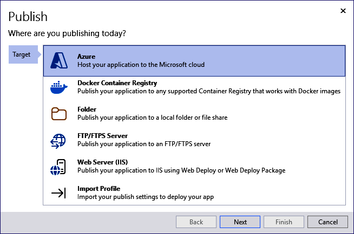This screenshot has width=354, height=234.
Task: Click Docker images description text
Action: click(x=209, y=91)
